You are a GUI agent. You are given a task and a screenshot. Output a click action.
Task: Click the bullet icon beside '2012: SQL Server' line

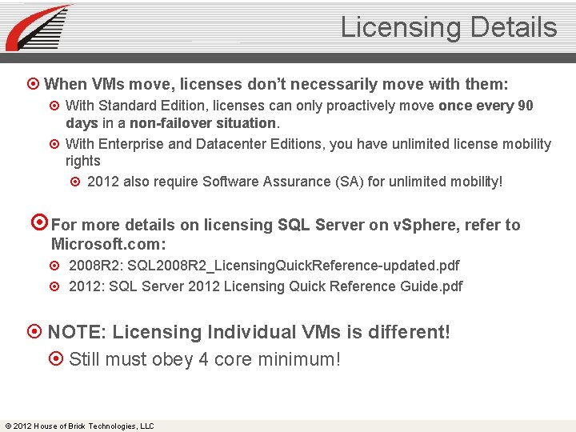click(x=54, y=286)
